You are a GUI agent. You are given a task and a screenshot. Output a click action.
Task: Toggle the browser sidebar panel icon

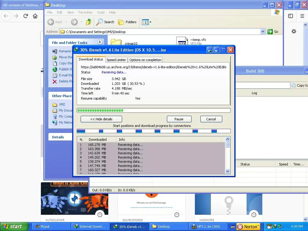pos(291,16)
